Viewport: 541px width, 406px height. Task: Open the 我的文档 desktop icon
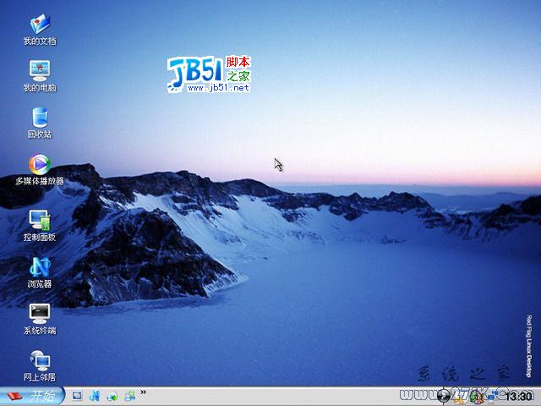click(x=39, y=25)
